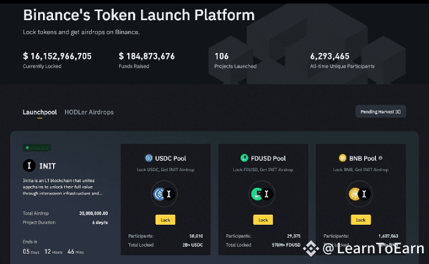The width and height of the screenshot is (429, 264).
Task: Click USDC Pool participants count 58,010
Action: (196, 236)
